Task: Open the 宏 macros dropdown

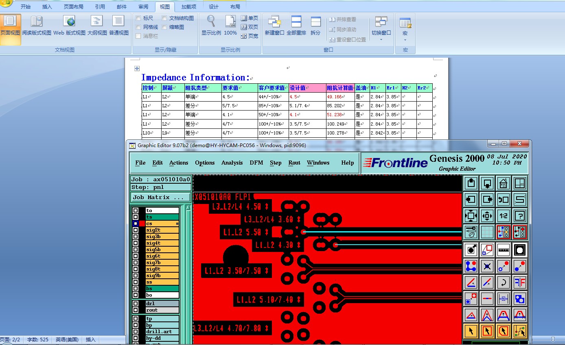Action: [x=405, y=28]
